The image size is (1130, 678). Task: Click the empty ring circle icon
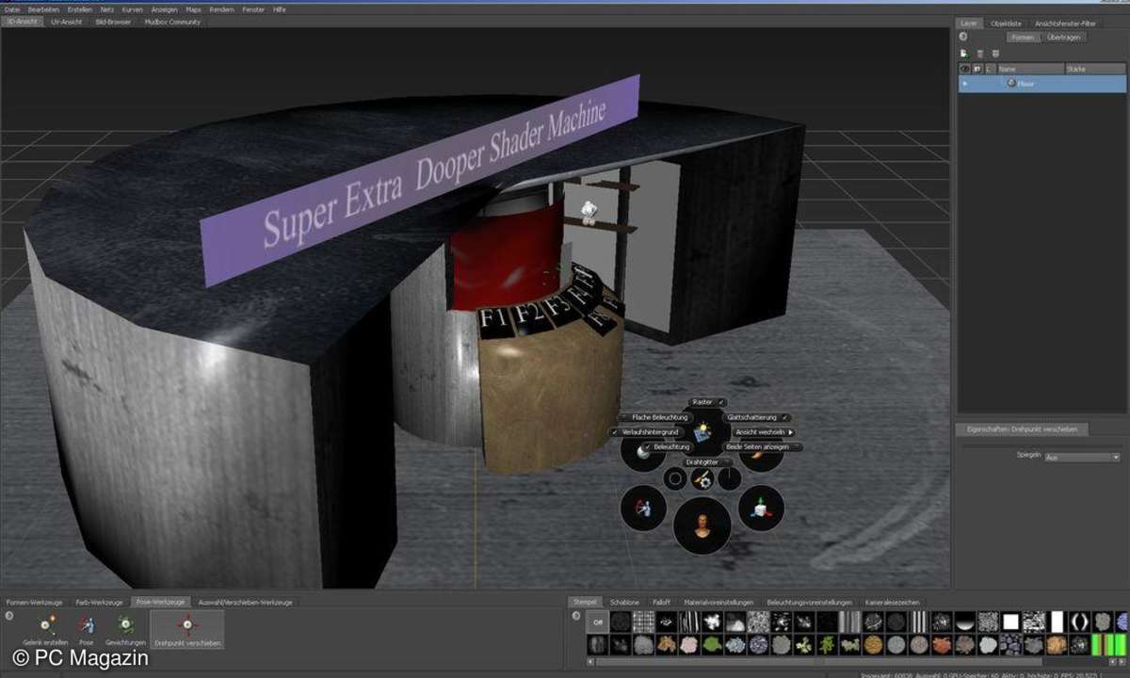click(x=674, y=479)
